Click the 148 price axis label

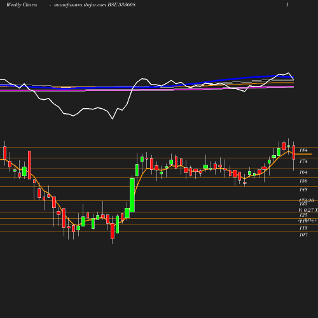pos(303,190)
